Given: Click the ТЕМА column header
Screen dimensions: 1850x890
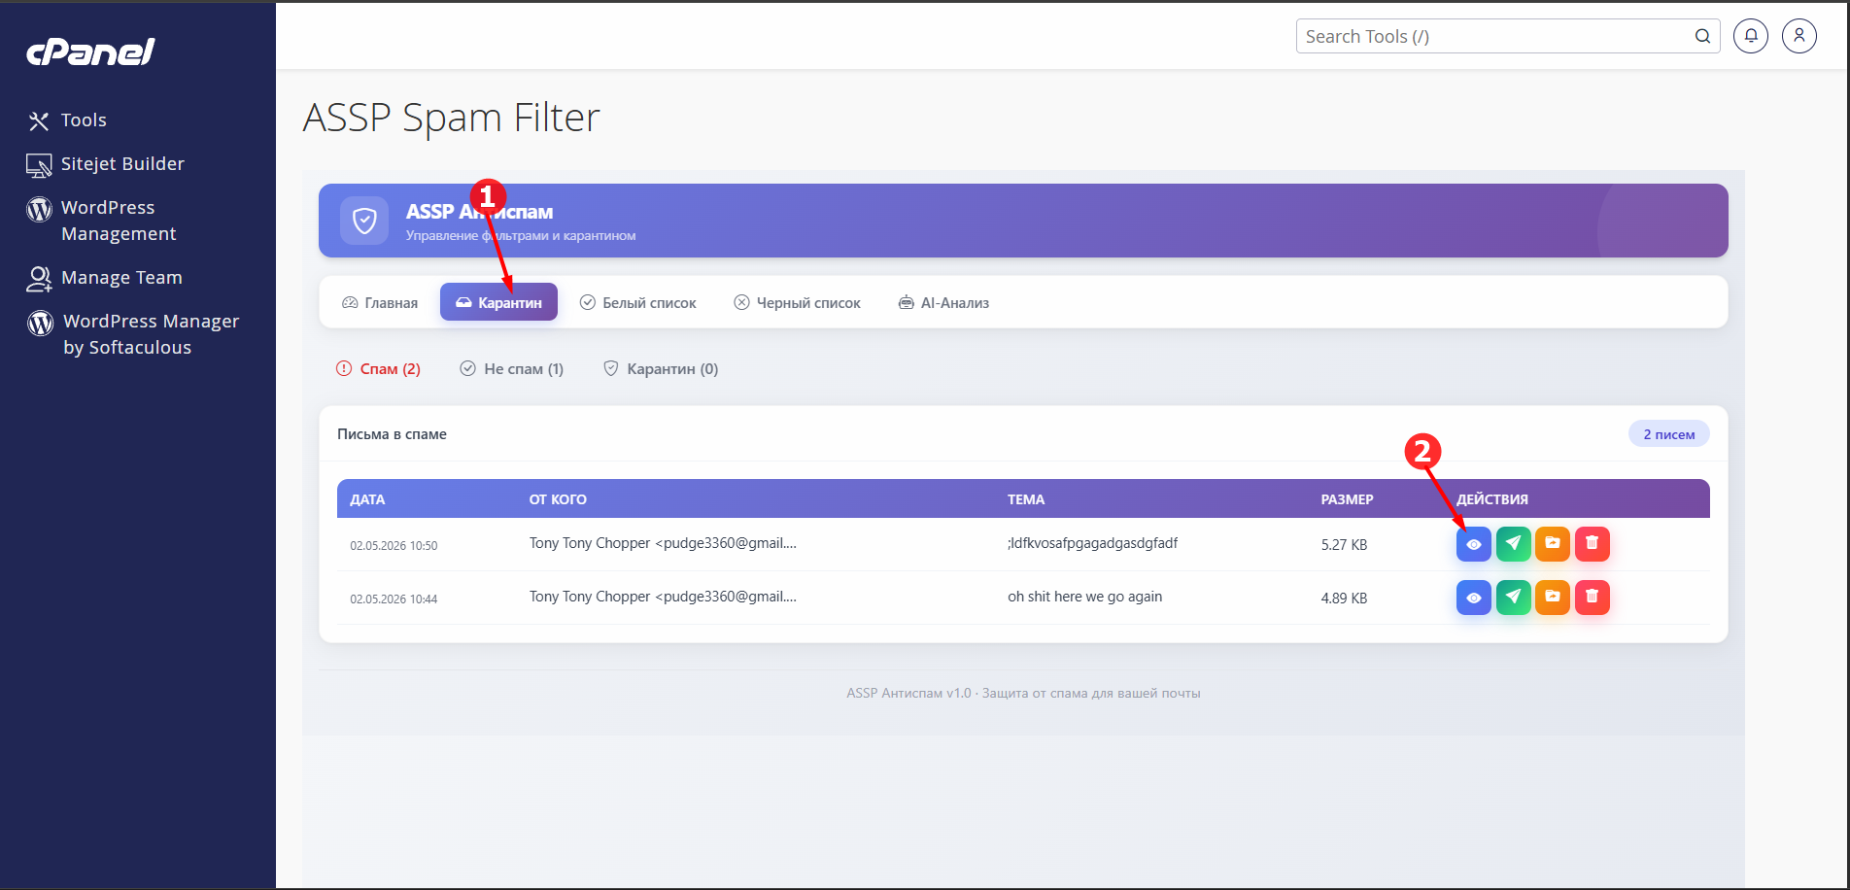Looking at the screenshot, I should [x=1026, y=499].
